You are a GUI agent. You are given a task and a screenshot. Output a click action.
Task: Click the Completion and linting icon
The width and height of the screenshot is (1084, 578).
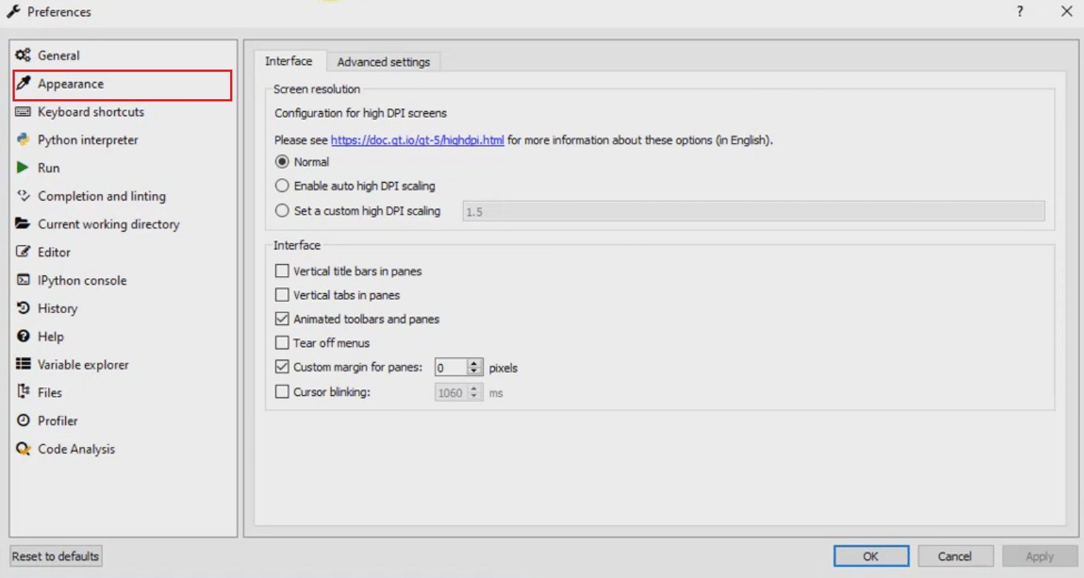coord(23,196)
